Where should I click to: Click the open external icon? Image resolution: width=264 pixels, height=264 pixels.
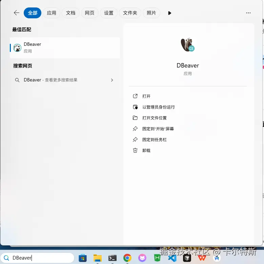click(135, 96)
